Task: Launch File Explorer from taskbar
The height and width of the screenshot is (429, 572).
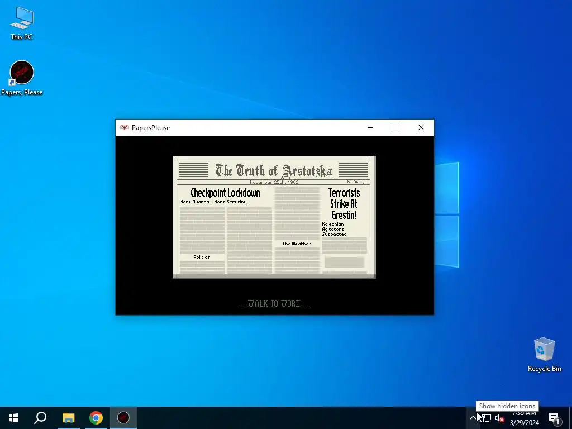Action: pos(68,418)
